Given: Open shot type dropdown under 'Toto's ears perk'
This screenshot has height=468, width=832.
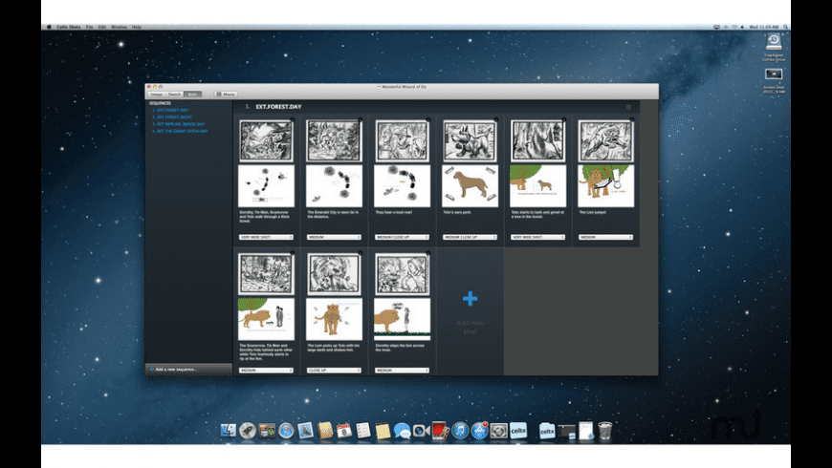Looking at the screenshot, I should click(470, 237).
